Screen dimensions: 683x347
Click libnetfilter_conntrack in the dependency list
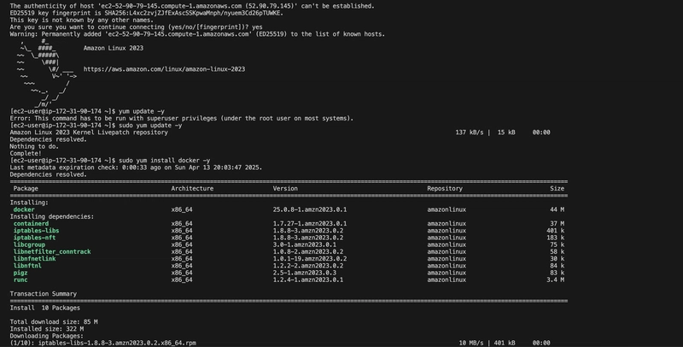[52, 251]
